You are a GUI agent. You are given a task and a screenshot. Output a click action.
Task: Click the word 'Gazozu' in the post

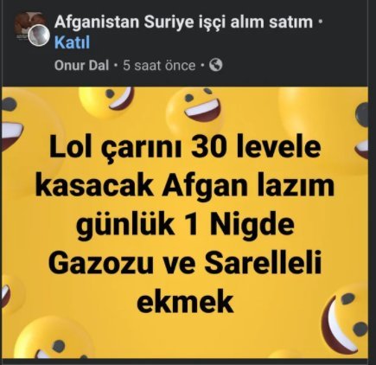tap(100, 263)
